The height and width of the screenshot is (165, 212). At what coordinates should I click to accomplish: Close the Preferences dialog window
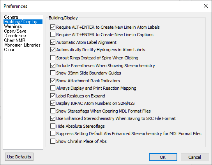pos(206,6)
